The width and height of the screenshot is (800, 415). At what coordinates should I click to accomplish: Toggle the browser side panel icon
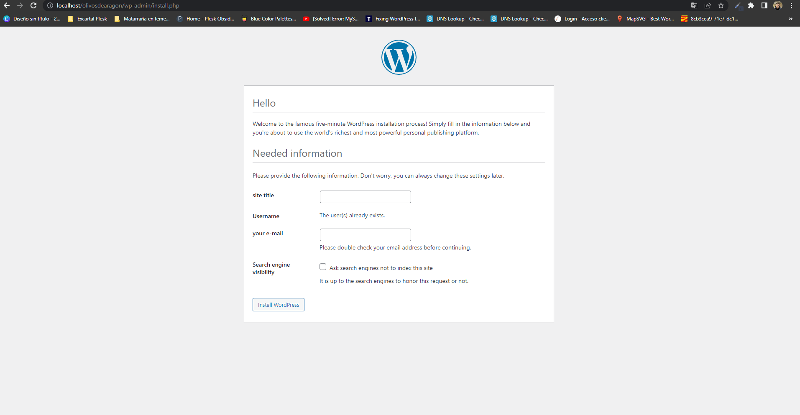coord(764,5)
